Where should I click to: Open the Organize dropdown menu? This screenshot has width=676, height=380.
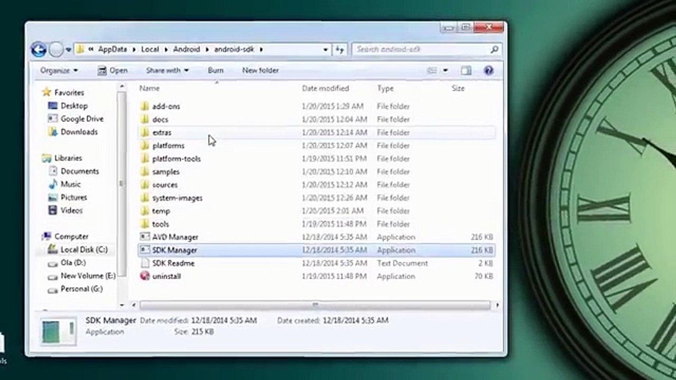(x=59, y=70)
